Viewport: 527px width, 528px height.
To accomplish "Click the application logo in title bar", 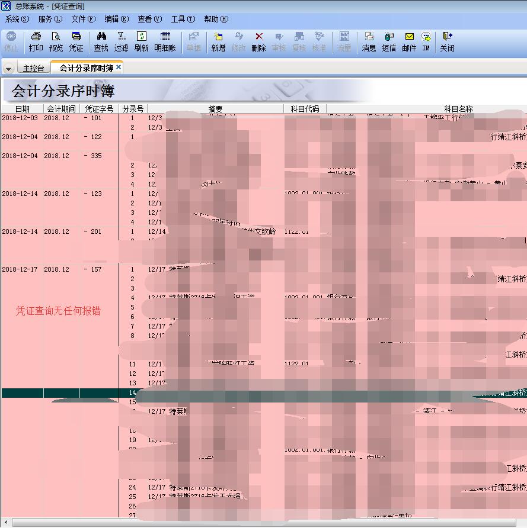I will tap(6, 6).
